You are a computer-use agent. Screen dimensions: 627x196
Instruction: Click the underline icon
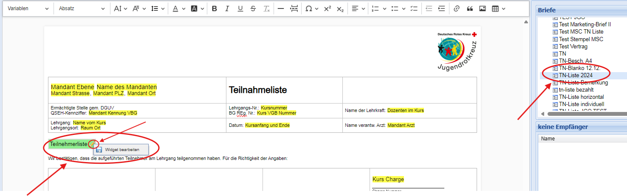(240, 8)
